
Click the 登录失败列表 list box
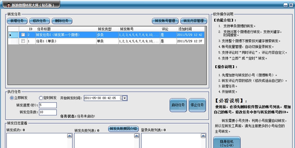pos(173,141)
